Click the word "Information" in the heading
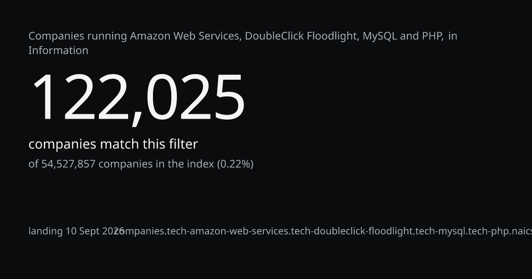 58,50
